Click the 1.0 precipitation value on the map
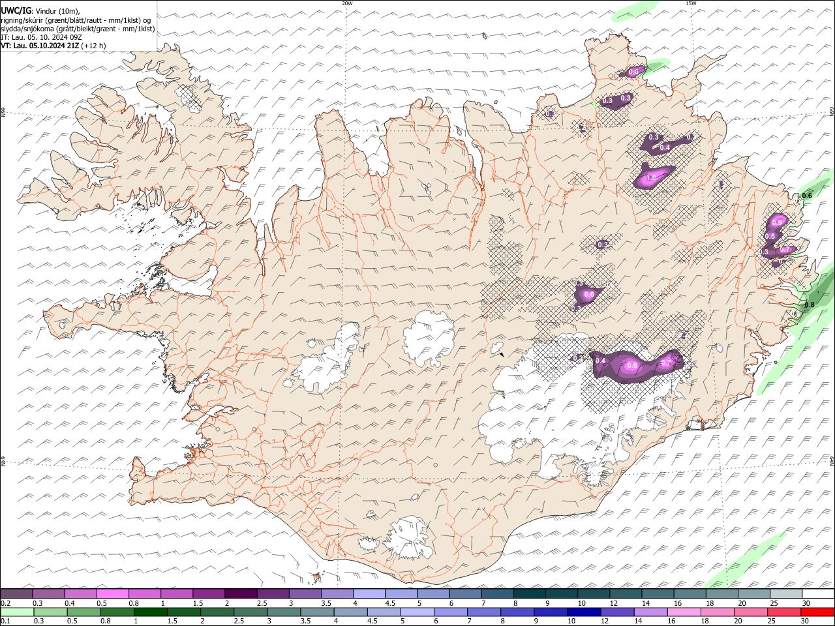 (x=651, y=178)
